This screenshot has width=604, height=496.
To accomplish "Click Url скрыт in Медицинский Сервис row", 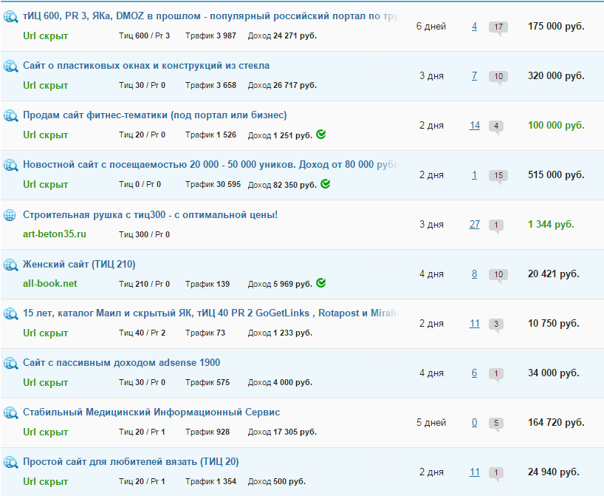I will coord(46,432).
